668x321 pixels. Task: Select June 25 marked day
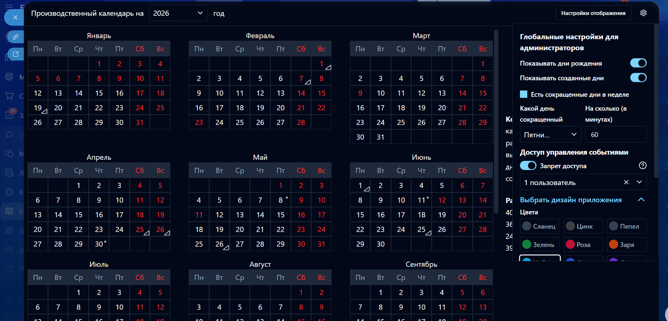point(421,229)
